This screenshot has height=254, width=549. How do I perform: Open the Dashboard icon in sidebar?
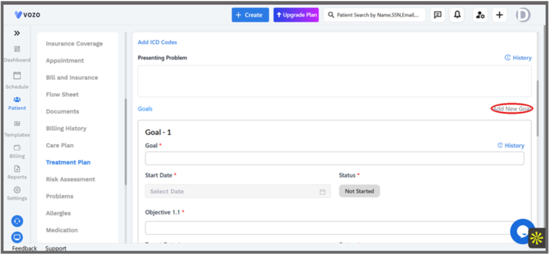(x=17, y=49)
